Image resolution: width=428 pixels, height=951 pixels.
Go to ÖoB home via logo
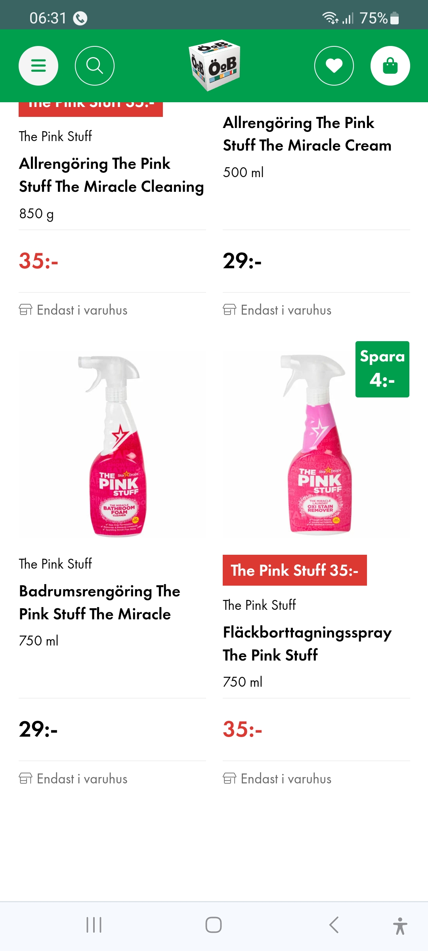214,65
